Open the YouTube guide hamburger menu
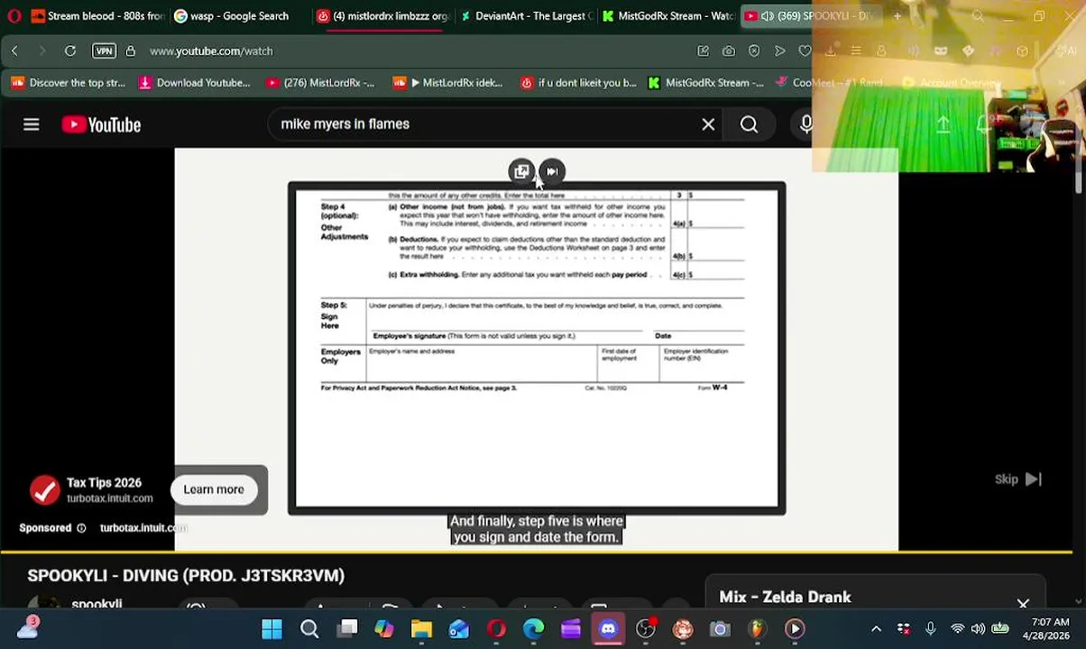The image size is (1086, 649). point(32,124)
